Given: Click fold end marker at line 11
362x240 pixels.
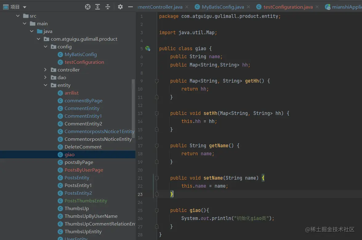Looking at the screenshot, I should point(157,97).
